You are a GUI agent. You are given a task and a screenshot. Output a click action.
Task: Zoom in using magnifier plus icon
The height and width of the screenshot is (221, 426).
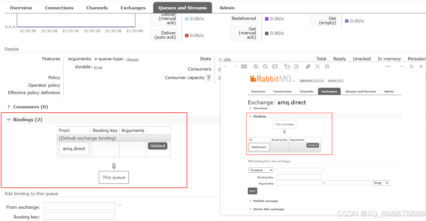point(256,66)
